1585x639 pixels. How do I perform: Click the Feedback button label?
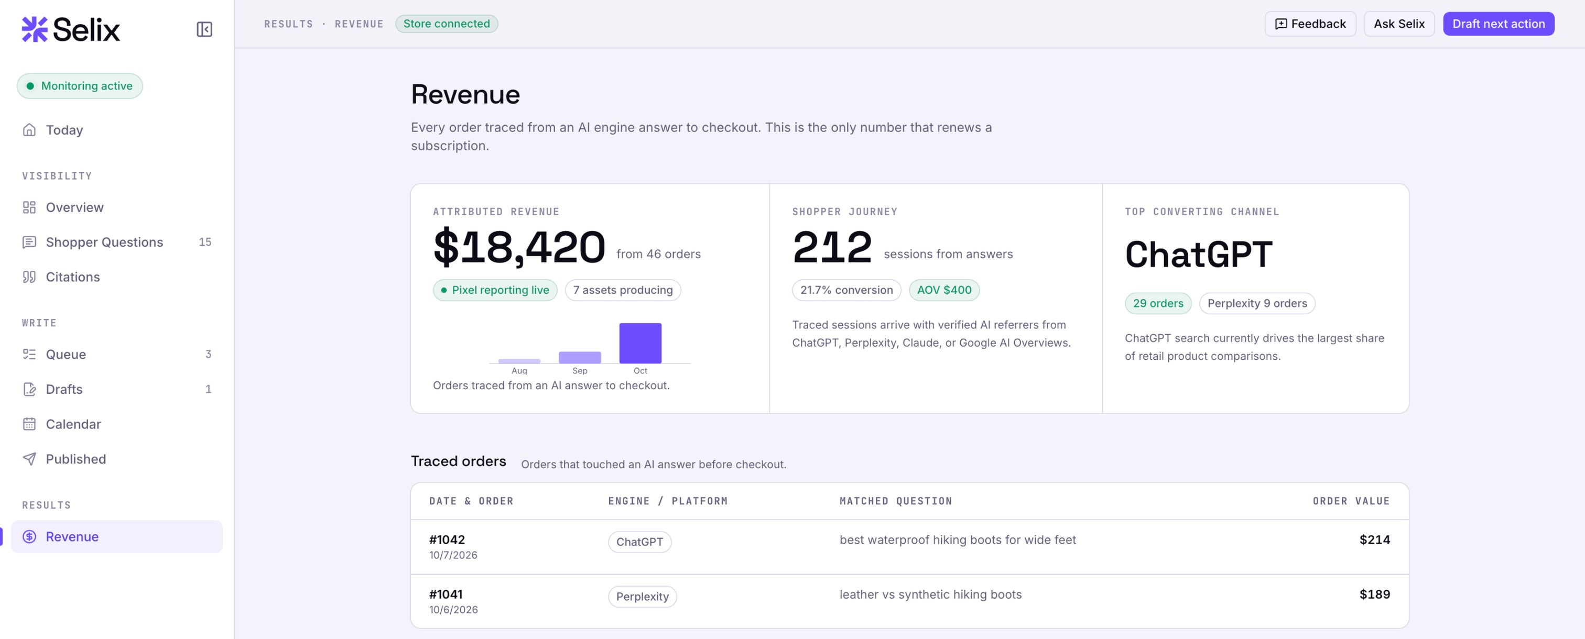point(1319,24)
